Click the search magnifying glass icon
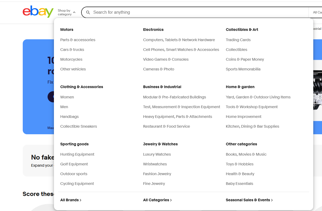Image resolution: width=322 pixels, height=211 pixels. 88,12
